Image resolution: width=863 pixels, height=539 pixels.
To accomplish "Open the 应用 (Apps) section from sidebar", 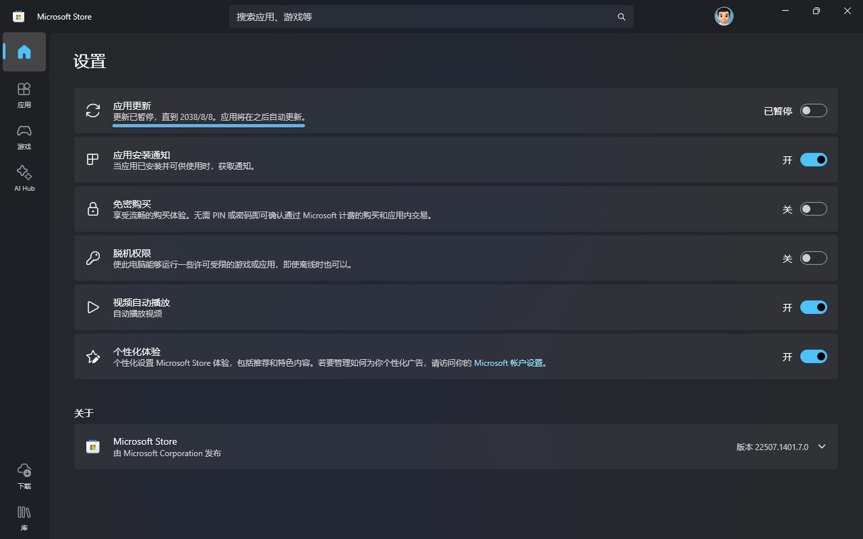I will coord(24,94).
